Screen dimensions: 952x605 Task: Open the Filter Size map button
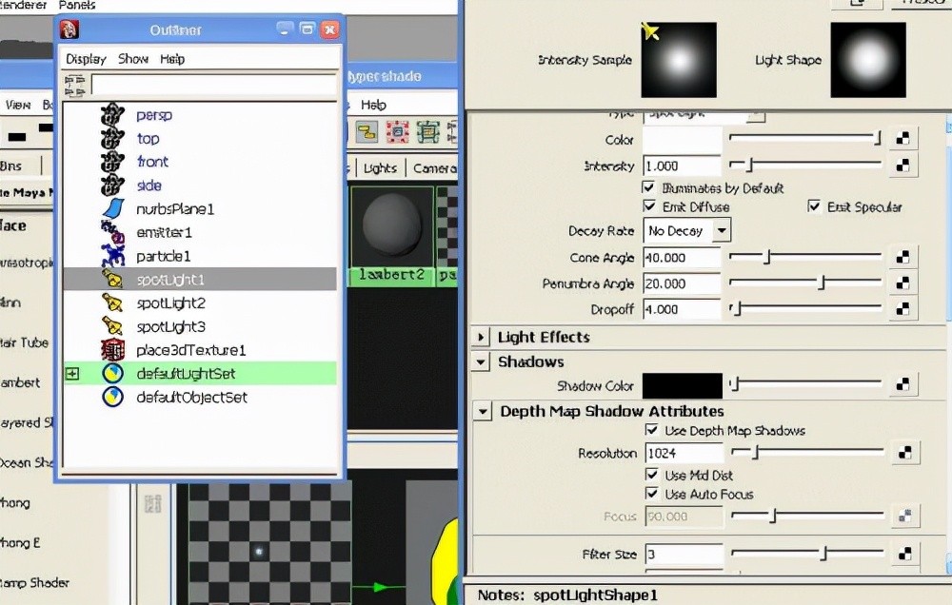click(x=904, y=554)
